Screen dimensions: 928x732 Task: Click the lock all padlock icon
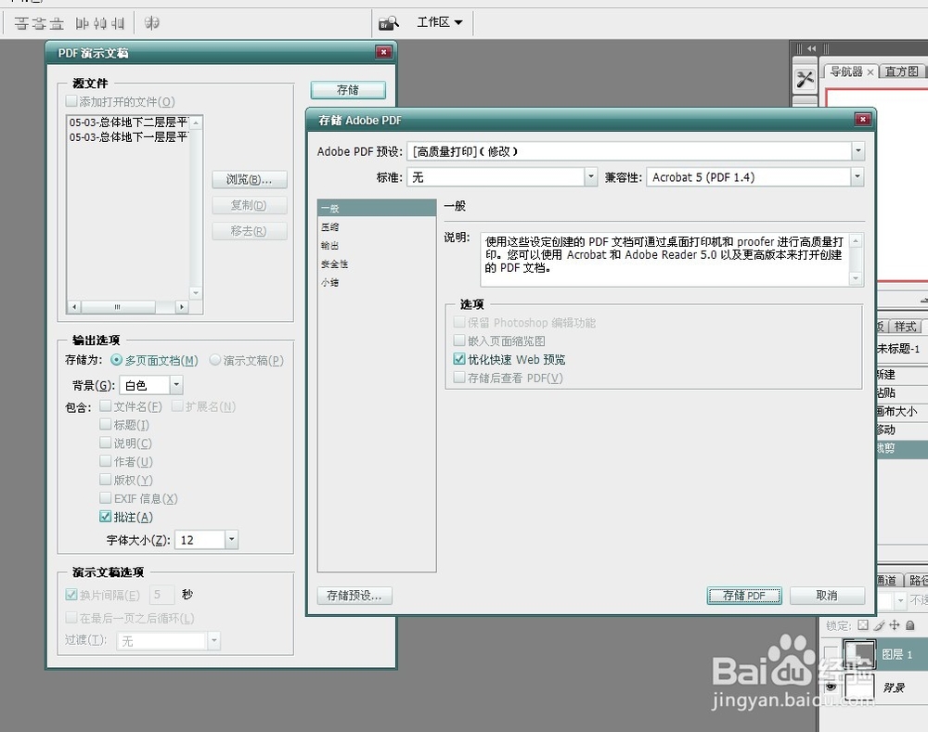pos(910,625)
